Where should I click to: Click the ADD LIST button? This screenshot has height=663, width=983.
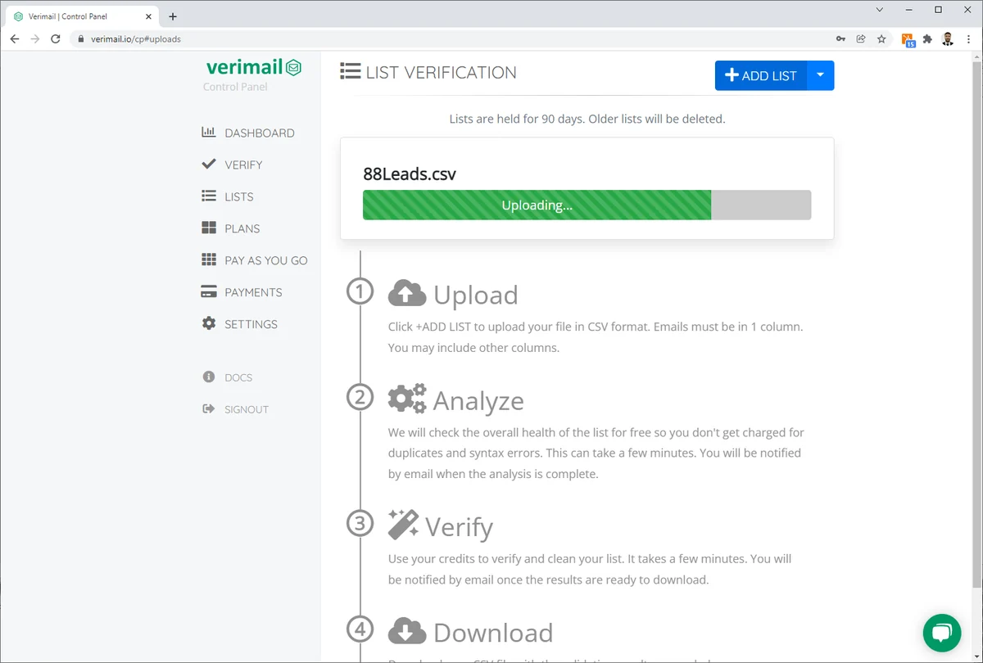tap(761, 75)
